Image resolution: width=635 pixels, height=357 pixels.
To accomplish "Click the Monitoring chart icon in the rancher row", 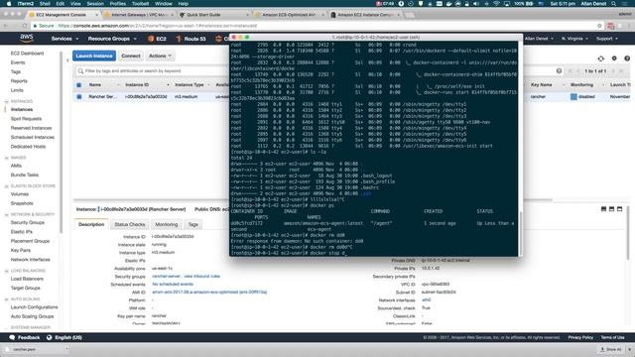I will pos(573,97).
